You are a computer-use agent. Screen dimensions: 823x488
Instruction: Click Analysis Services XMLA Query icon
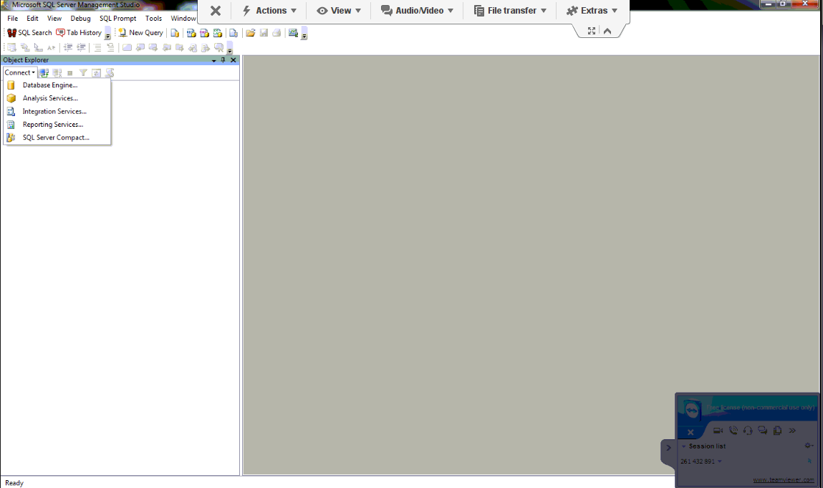coord(217,33)
